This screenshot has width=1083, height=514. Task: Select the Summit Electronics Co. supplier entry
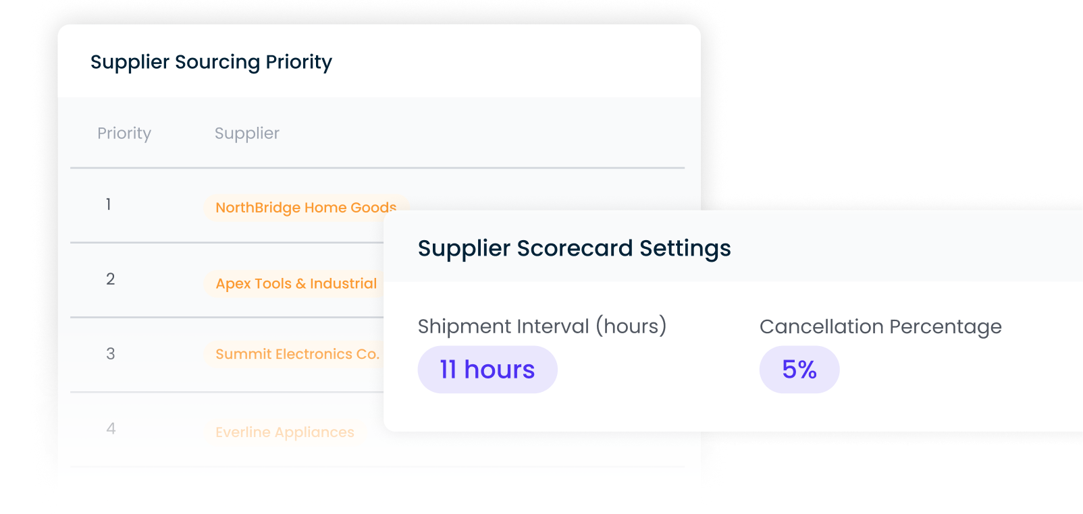pos(296,354)
